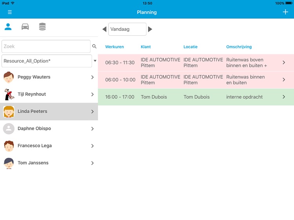The width and height of the screenshot is (294, 220).
Task: Click 'Ruitenwas binnen en buiten' description
Action: pos(245,79)
